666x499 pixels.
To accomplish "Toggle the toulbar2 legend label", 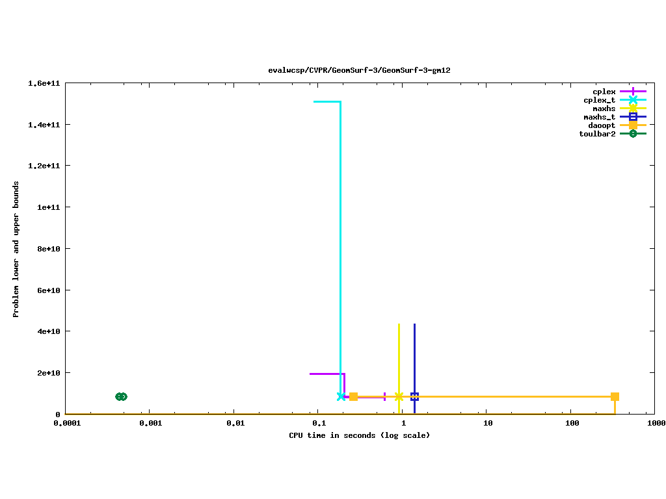I will 597,134.
